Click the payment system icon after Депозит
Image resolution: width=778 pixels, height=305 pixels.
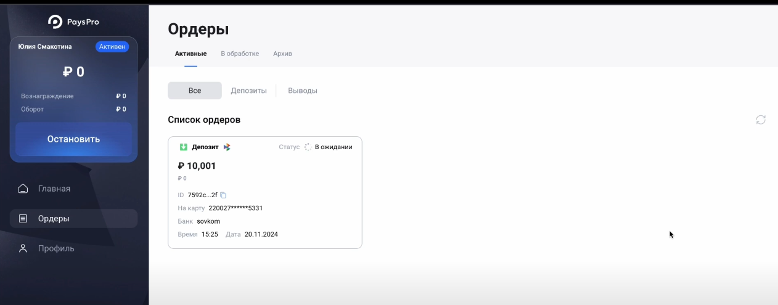227,147
